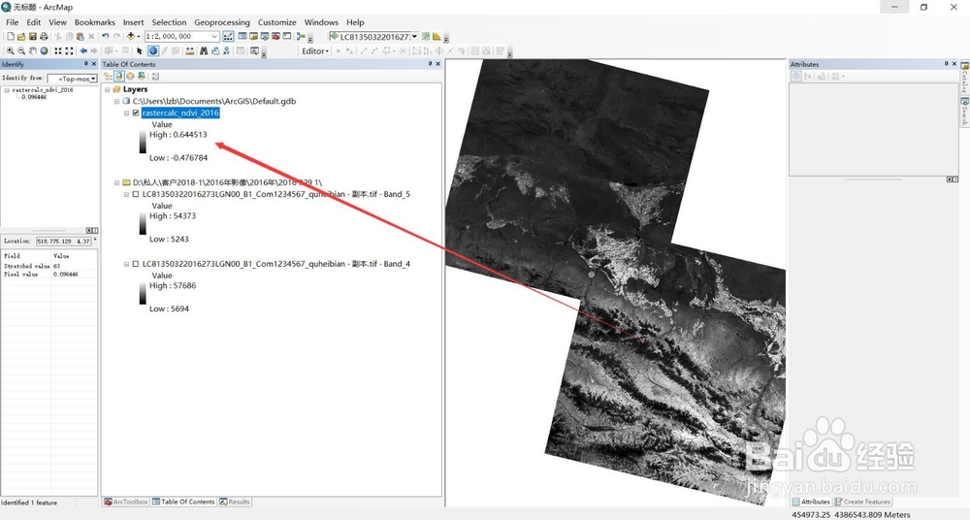Open the Bookmarks menu
The image size is (970, 520).
(x=95, y=22)
